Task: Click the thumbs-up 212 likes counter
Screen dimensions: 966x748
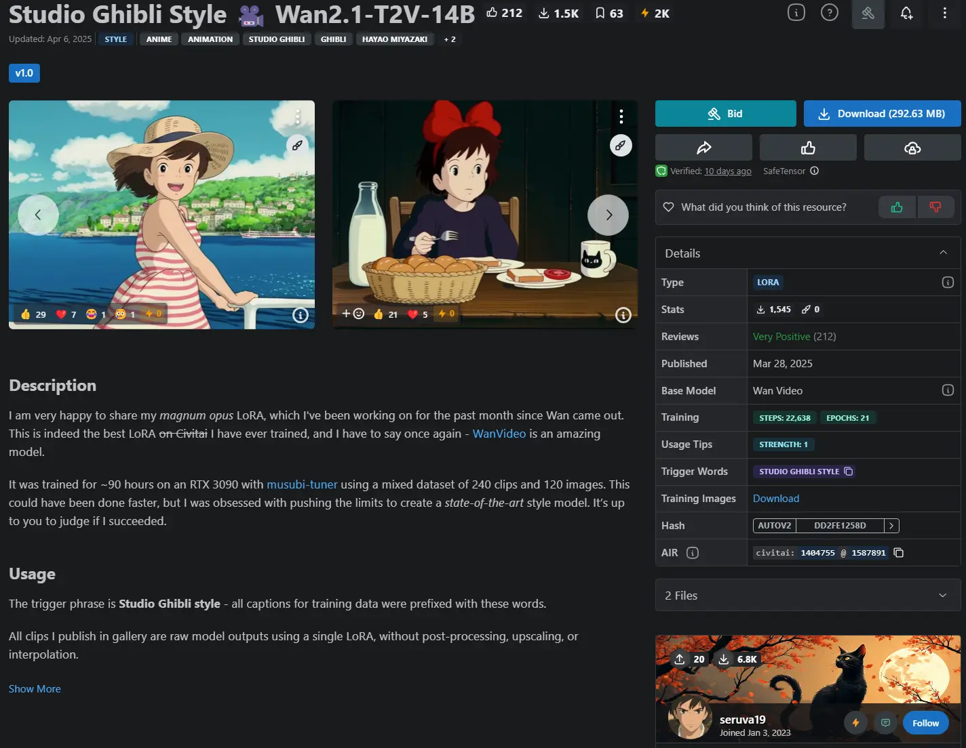Action: (x=504, y=13)
